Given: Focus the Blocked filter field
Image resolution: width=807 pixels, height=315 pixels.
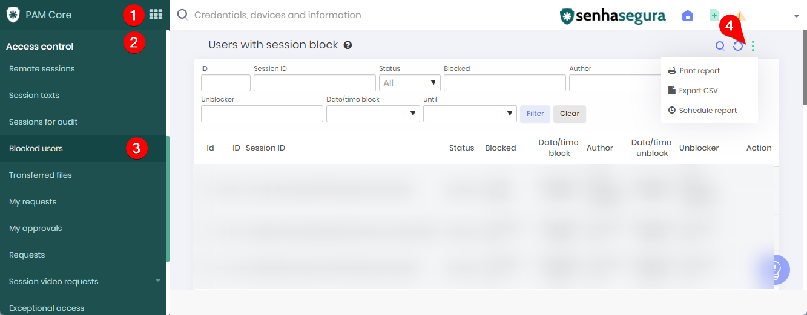Looking at the screenshot, I should click(505, 83).
